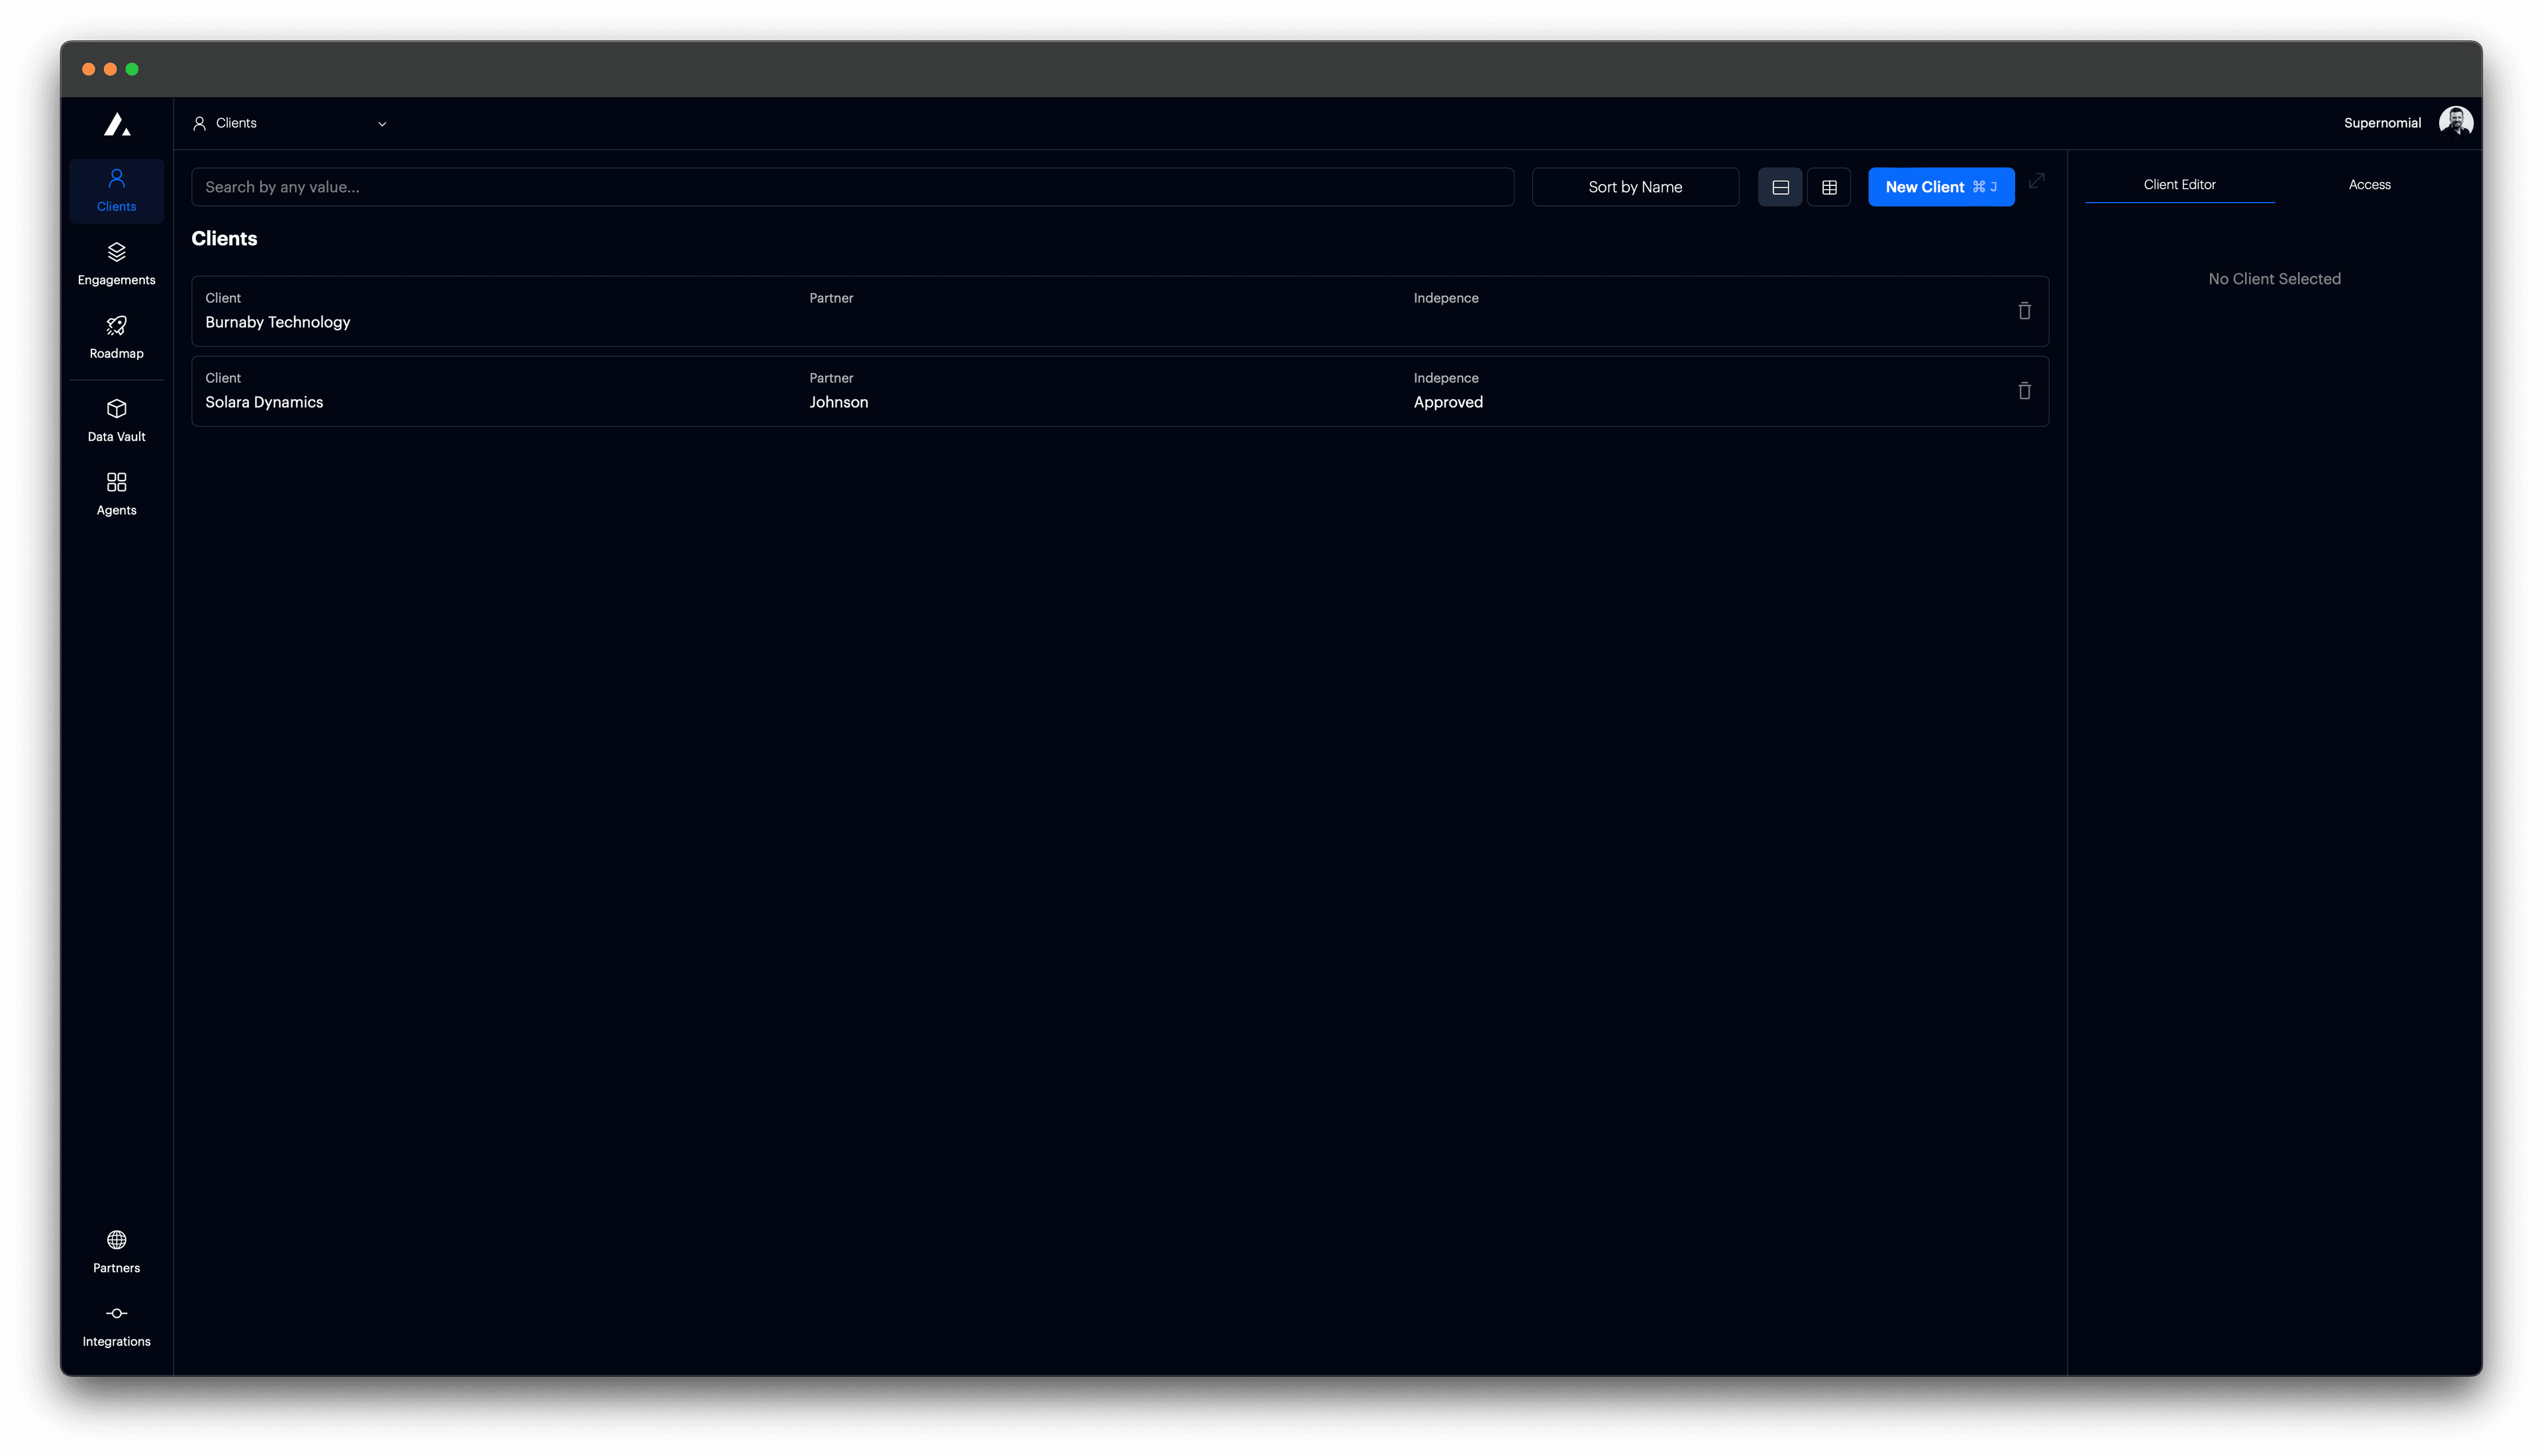Viewport: 2543px width, 1456px height.
Task: Select the Partners icon near the bottom
Action: pyautogui.click(x=116, y=1251)
